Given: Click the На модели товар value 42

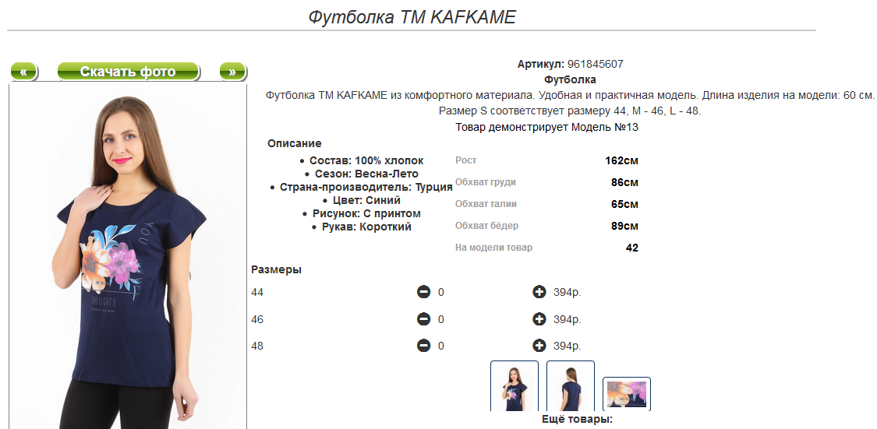Looking at the screenshot, I should pos(632,248).
